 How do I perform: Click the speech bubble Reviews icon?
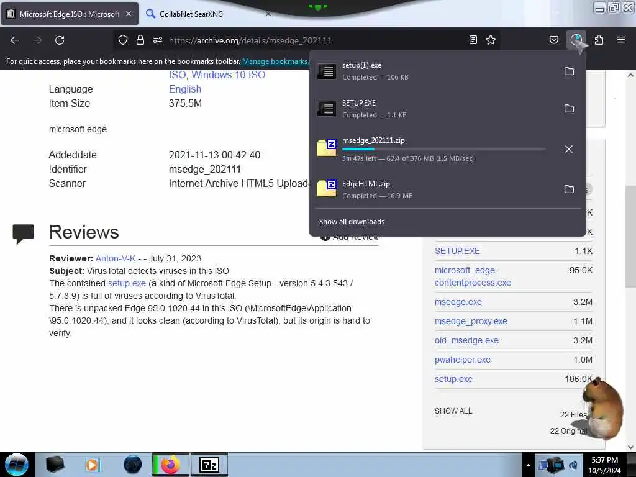point(23,234)
